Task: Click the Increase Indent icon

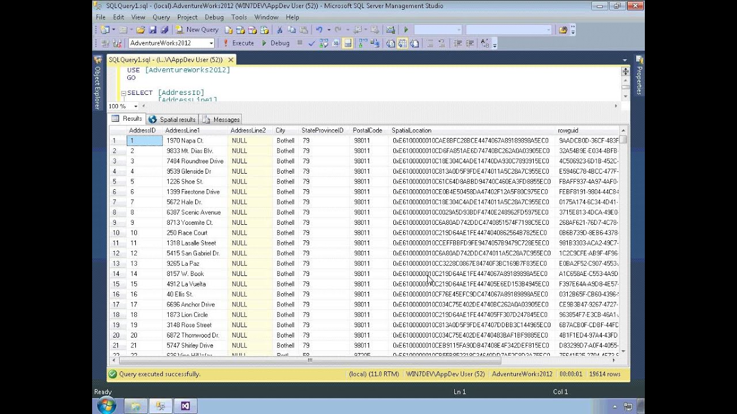Action: point(470,43)
